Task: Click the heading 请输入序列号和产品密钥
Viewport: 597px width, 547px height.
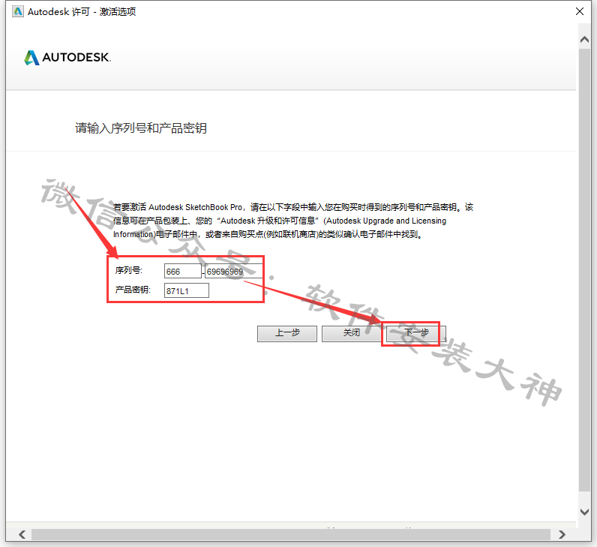Action: click(141, 128)
